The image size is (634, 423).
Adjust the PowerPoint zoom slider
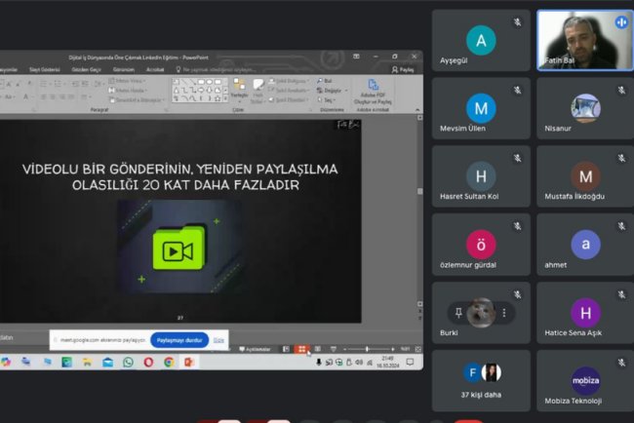pyautogui.click(x=367, y=349)
